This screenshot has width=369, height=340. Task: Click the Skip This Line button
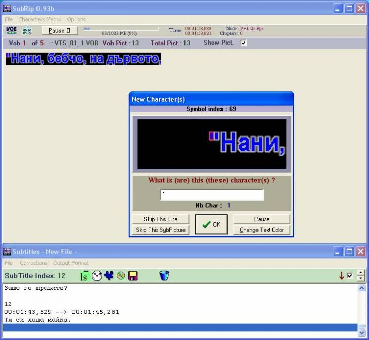[x=160, y=219]
